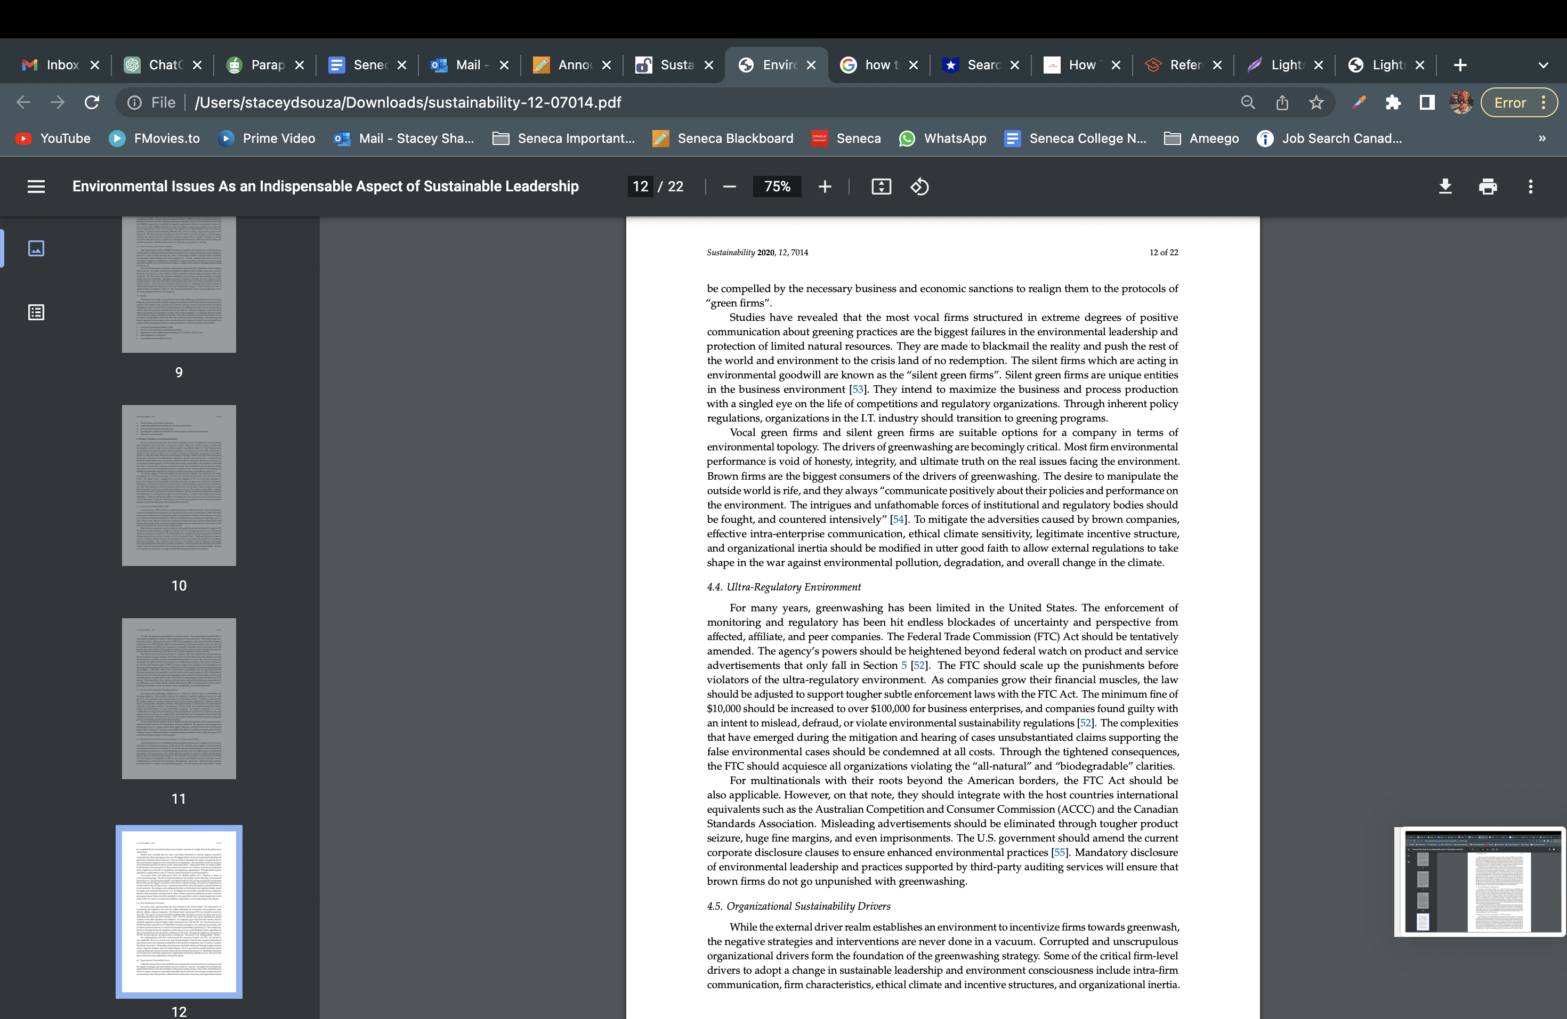1567x1019 pixels.
Task: Open a new browser tab
Action: 1460,65
